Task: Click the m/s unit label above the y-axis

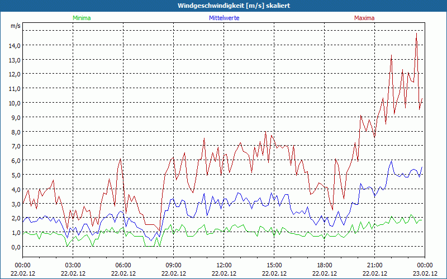Action: click(x=16, y=26)
